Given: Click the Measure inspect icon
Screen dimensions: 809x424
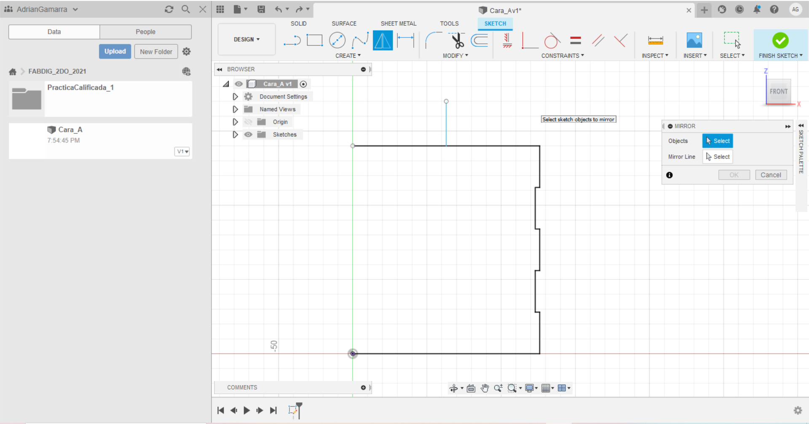Looking at the screenshot, I should [655, 40].
